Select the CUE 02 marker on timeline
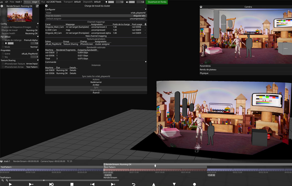 click(211, 175)
